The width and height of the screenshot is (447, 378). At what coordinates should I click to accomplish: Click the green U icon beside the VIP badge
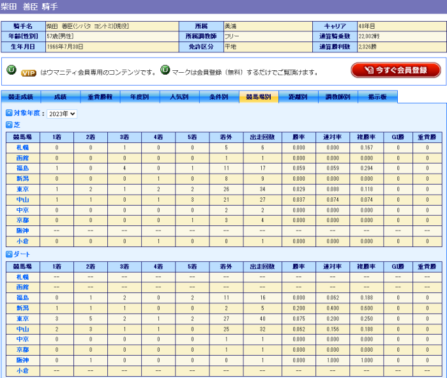(11, 70)
